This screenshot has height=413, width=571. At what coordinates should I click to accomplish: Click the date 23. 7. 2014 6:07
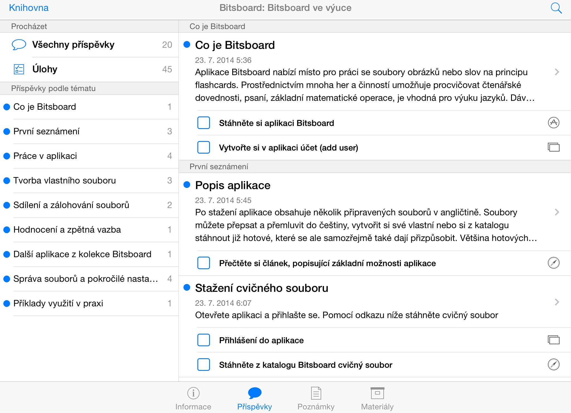click(223, 303)
